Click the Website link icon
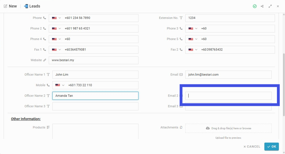Viewport: 285px width, 154px height. (45, 60)
